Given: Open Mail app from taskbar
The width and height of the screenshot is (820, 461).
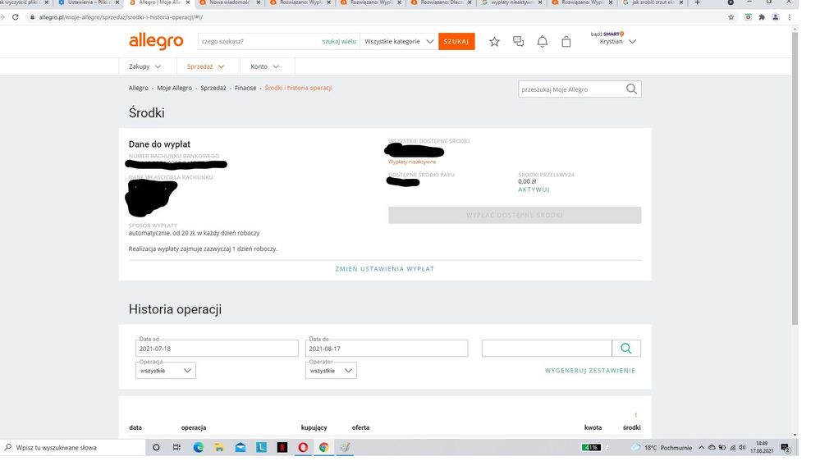Looking at the screenshot, I should (x=240, y=447).
